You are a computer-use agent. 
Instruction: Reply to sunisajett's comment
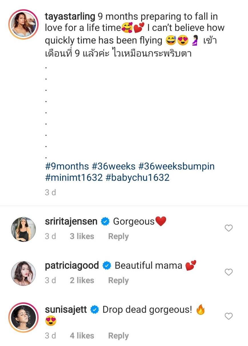118,336
